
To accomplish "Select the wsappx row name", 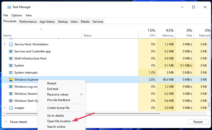I will 19,108.
